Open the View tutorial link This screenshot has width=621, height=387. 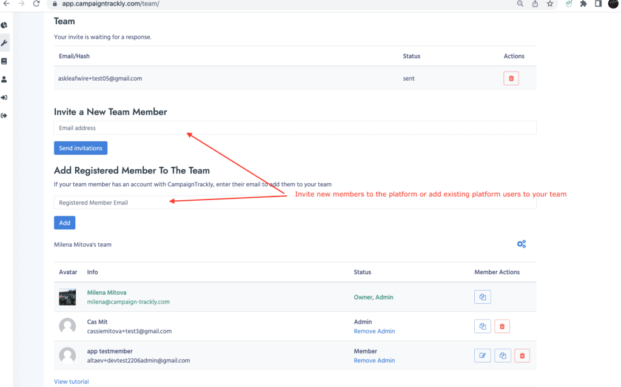pos(71,382)
